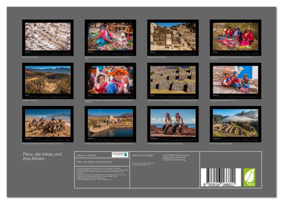Open the December Machu Picchu thumbnail
The image size is (283, 204).
pos(235,124)
